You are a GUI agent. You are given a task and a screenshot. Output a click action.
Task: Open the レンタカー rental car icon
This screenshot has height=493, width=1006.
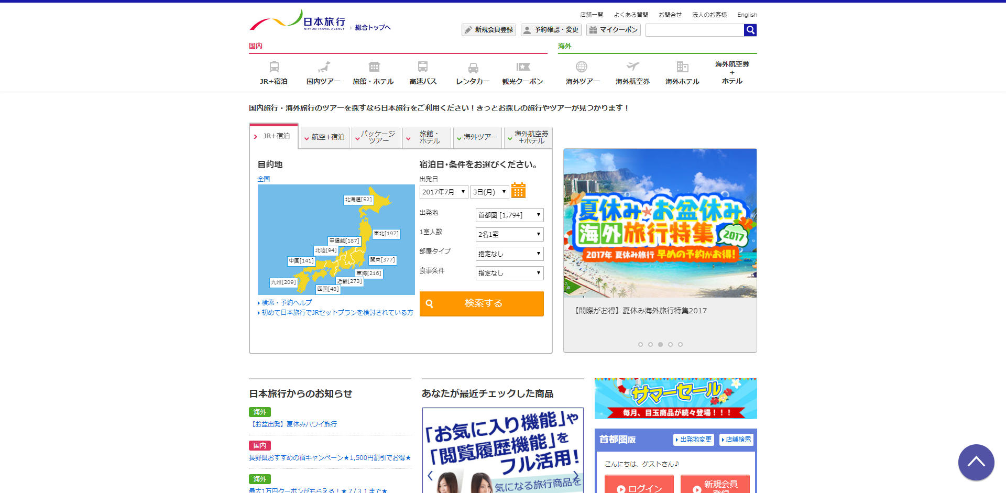point(473,72)
